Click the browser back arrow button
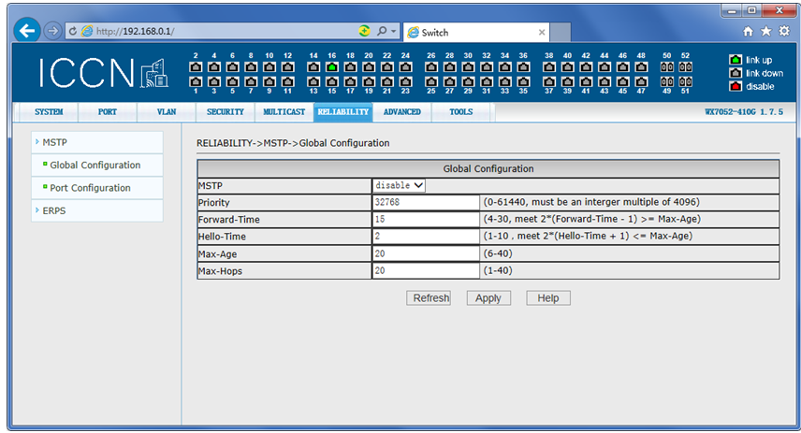This screenshot has width=801, height=433. 28,31
